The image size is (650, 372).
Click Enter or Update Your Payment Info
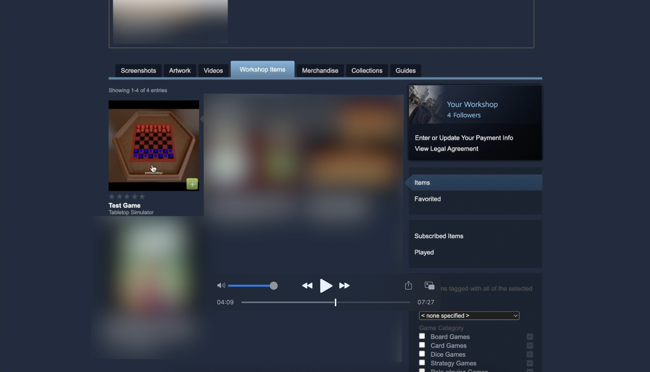[x=464, y=138]
